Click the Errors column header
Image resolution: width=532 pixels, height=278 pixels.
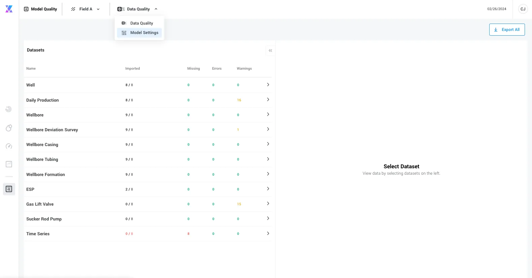217,69
